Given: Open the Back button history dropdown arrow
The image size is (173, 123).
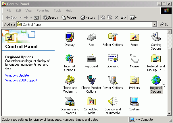Looking at the screenshot, I should click(x=20, y=17).
